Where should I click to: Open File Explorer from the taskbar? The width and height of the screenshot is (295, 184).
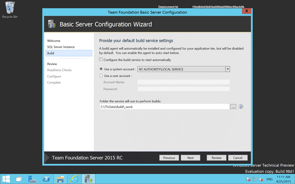[60, 179]
